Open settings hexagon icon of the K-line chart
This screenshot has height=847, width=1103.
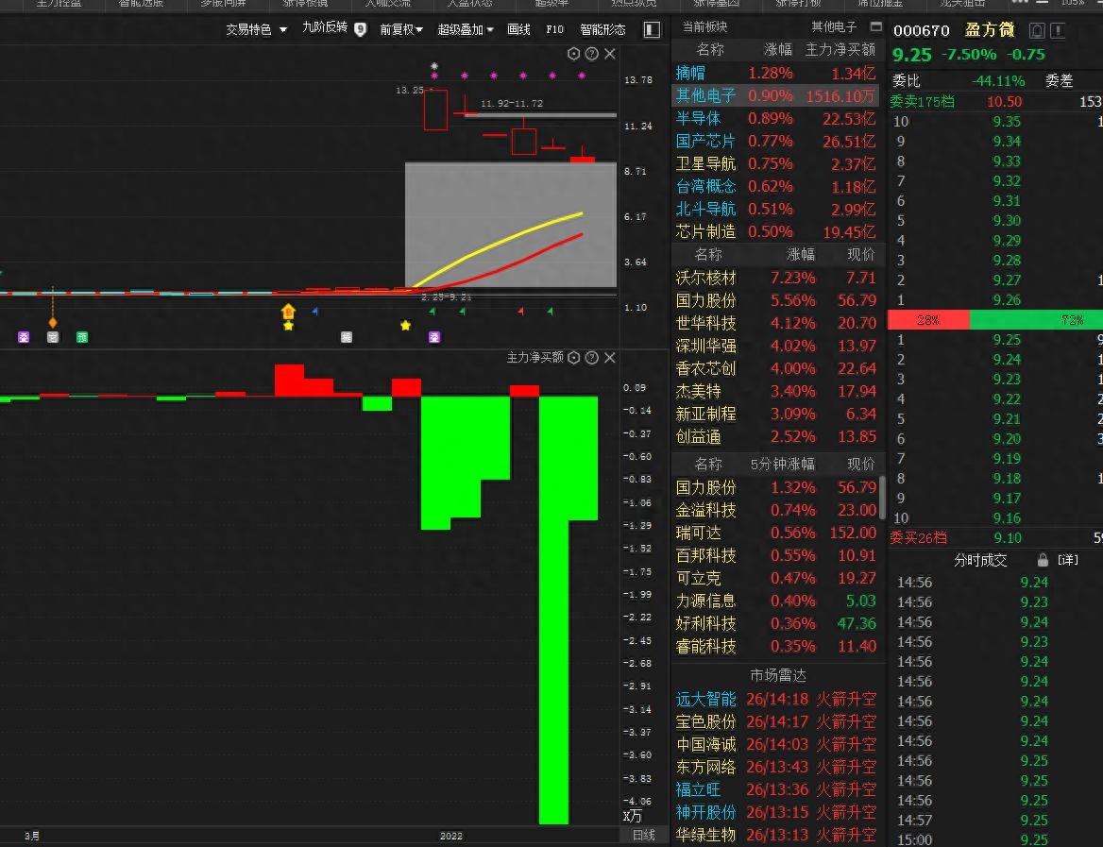[x=573, y=54]
